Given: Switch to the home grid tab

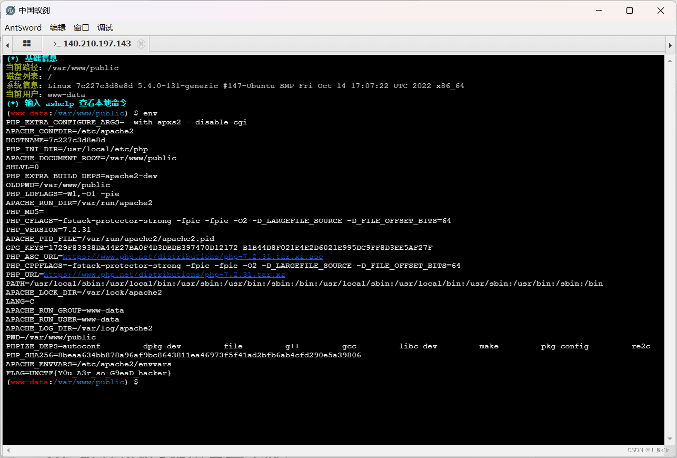Looking at the screenshot, I should click(27, 44).
